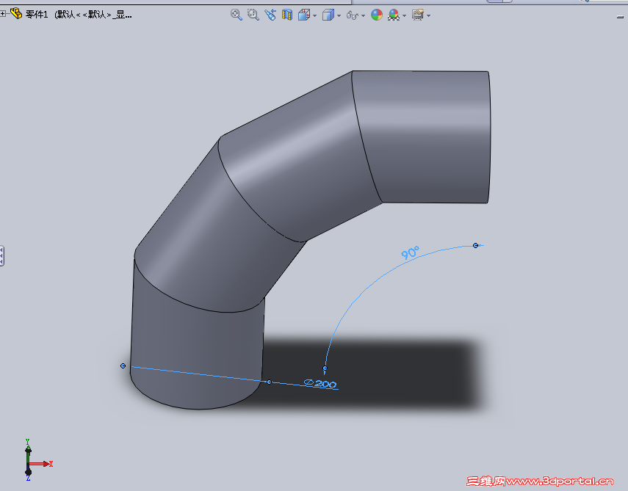Click the Apply Scene icon
The width and height of the screenshot is (628, 491).
tap(394, 15)
